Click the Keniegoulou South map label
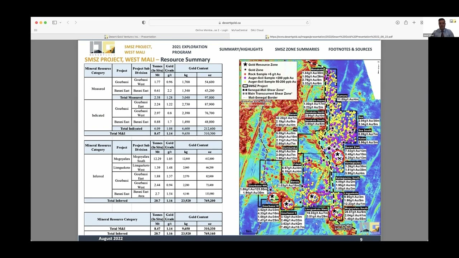 pyautogui.click(x=347, y=178)
